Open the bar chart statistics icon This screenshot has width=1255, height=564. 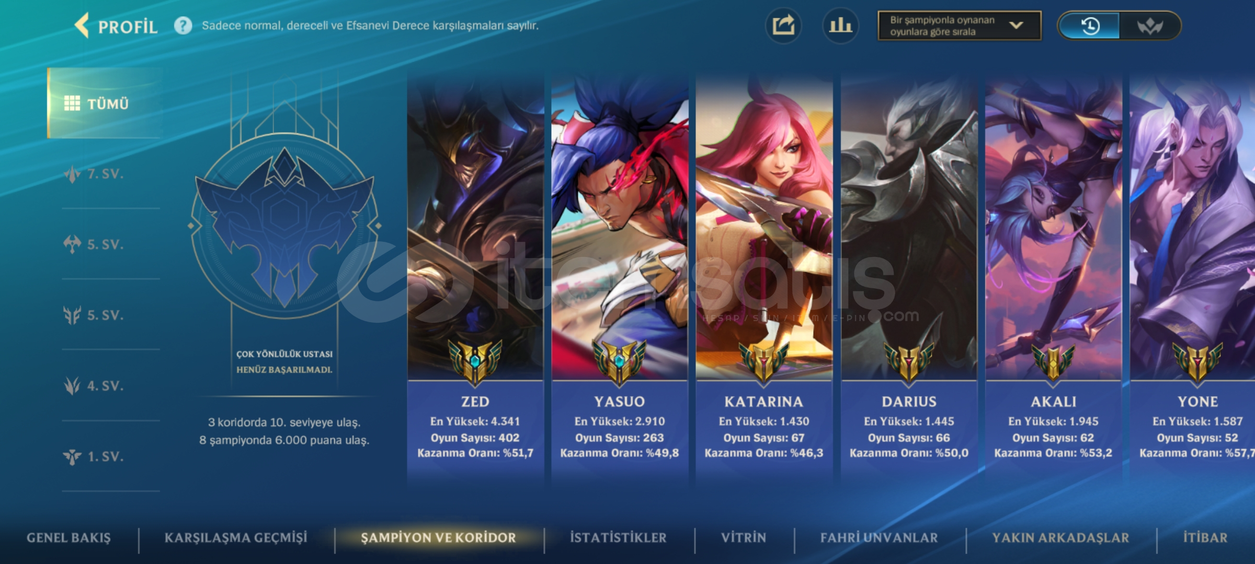click(x=840, y=26)
